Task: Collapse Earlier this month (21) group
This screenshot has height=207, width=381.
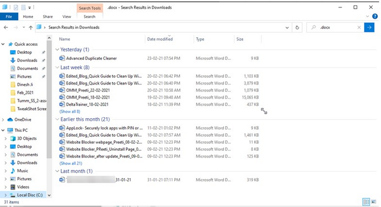Action: point(57,119)
